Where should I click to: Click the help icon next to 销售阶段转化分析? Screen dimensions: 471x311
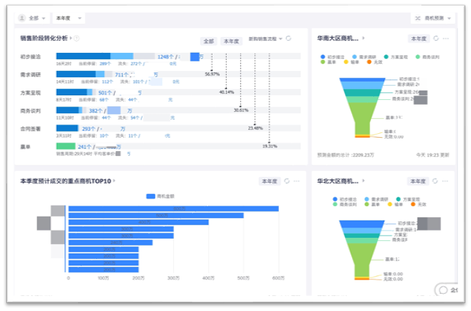pyautogui.click(x=76, y=39)
